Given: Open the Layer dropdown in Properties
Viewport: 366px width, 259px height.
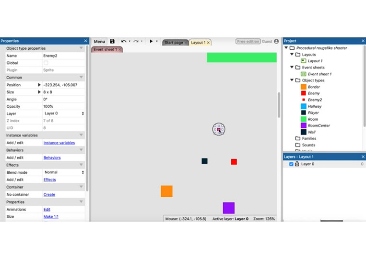Looking at the screenshot, I should (x=64, y=113).
